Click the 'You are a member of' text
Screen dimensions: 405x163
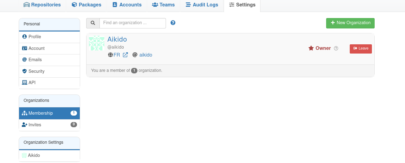tap(110, 70)
